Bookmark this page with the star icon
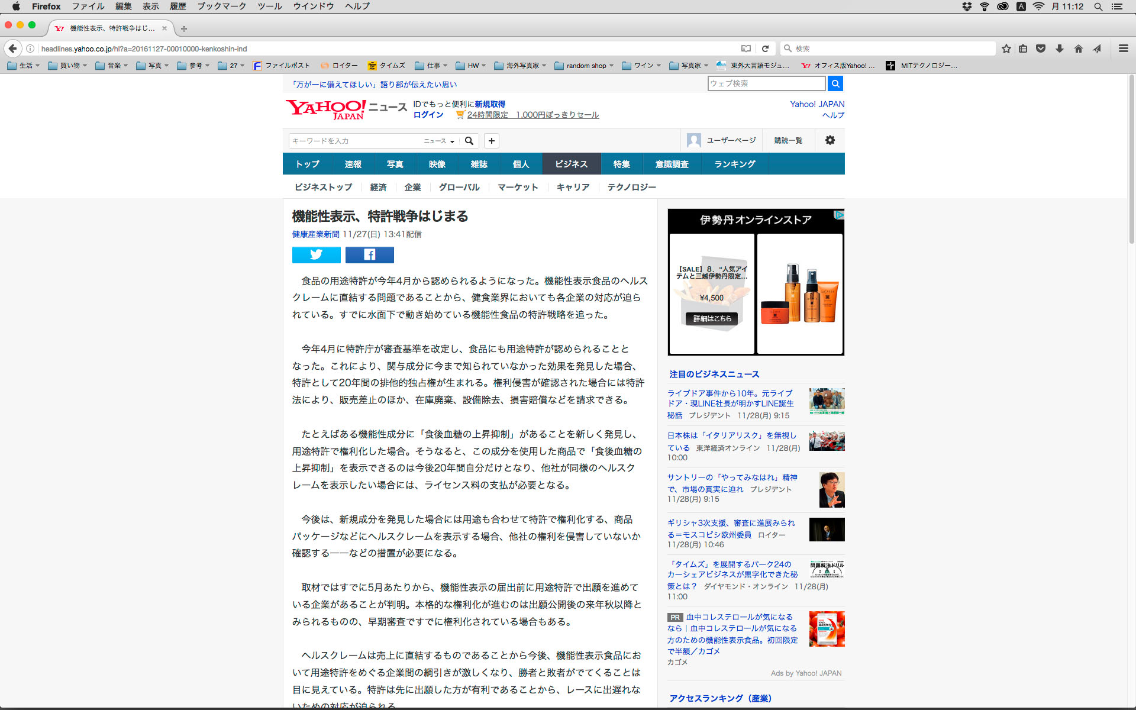This screenshot has width=1136, height=710. click(1006, 49)
